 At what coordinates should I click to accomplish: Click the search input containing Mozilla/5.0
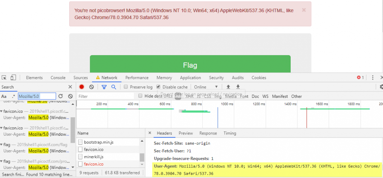tap(37, 96)
